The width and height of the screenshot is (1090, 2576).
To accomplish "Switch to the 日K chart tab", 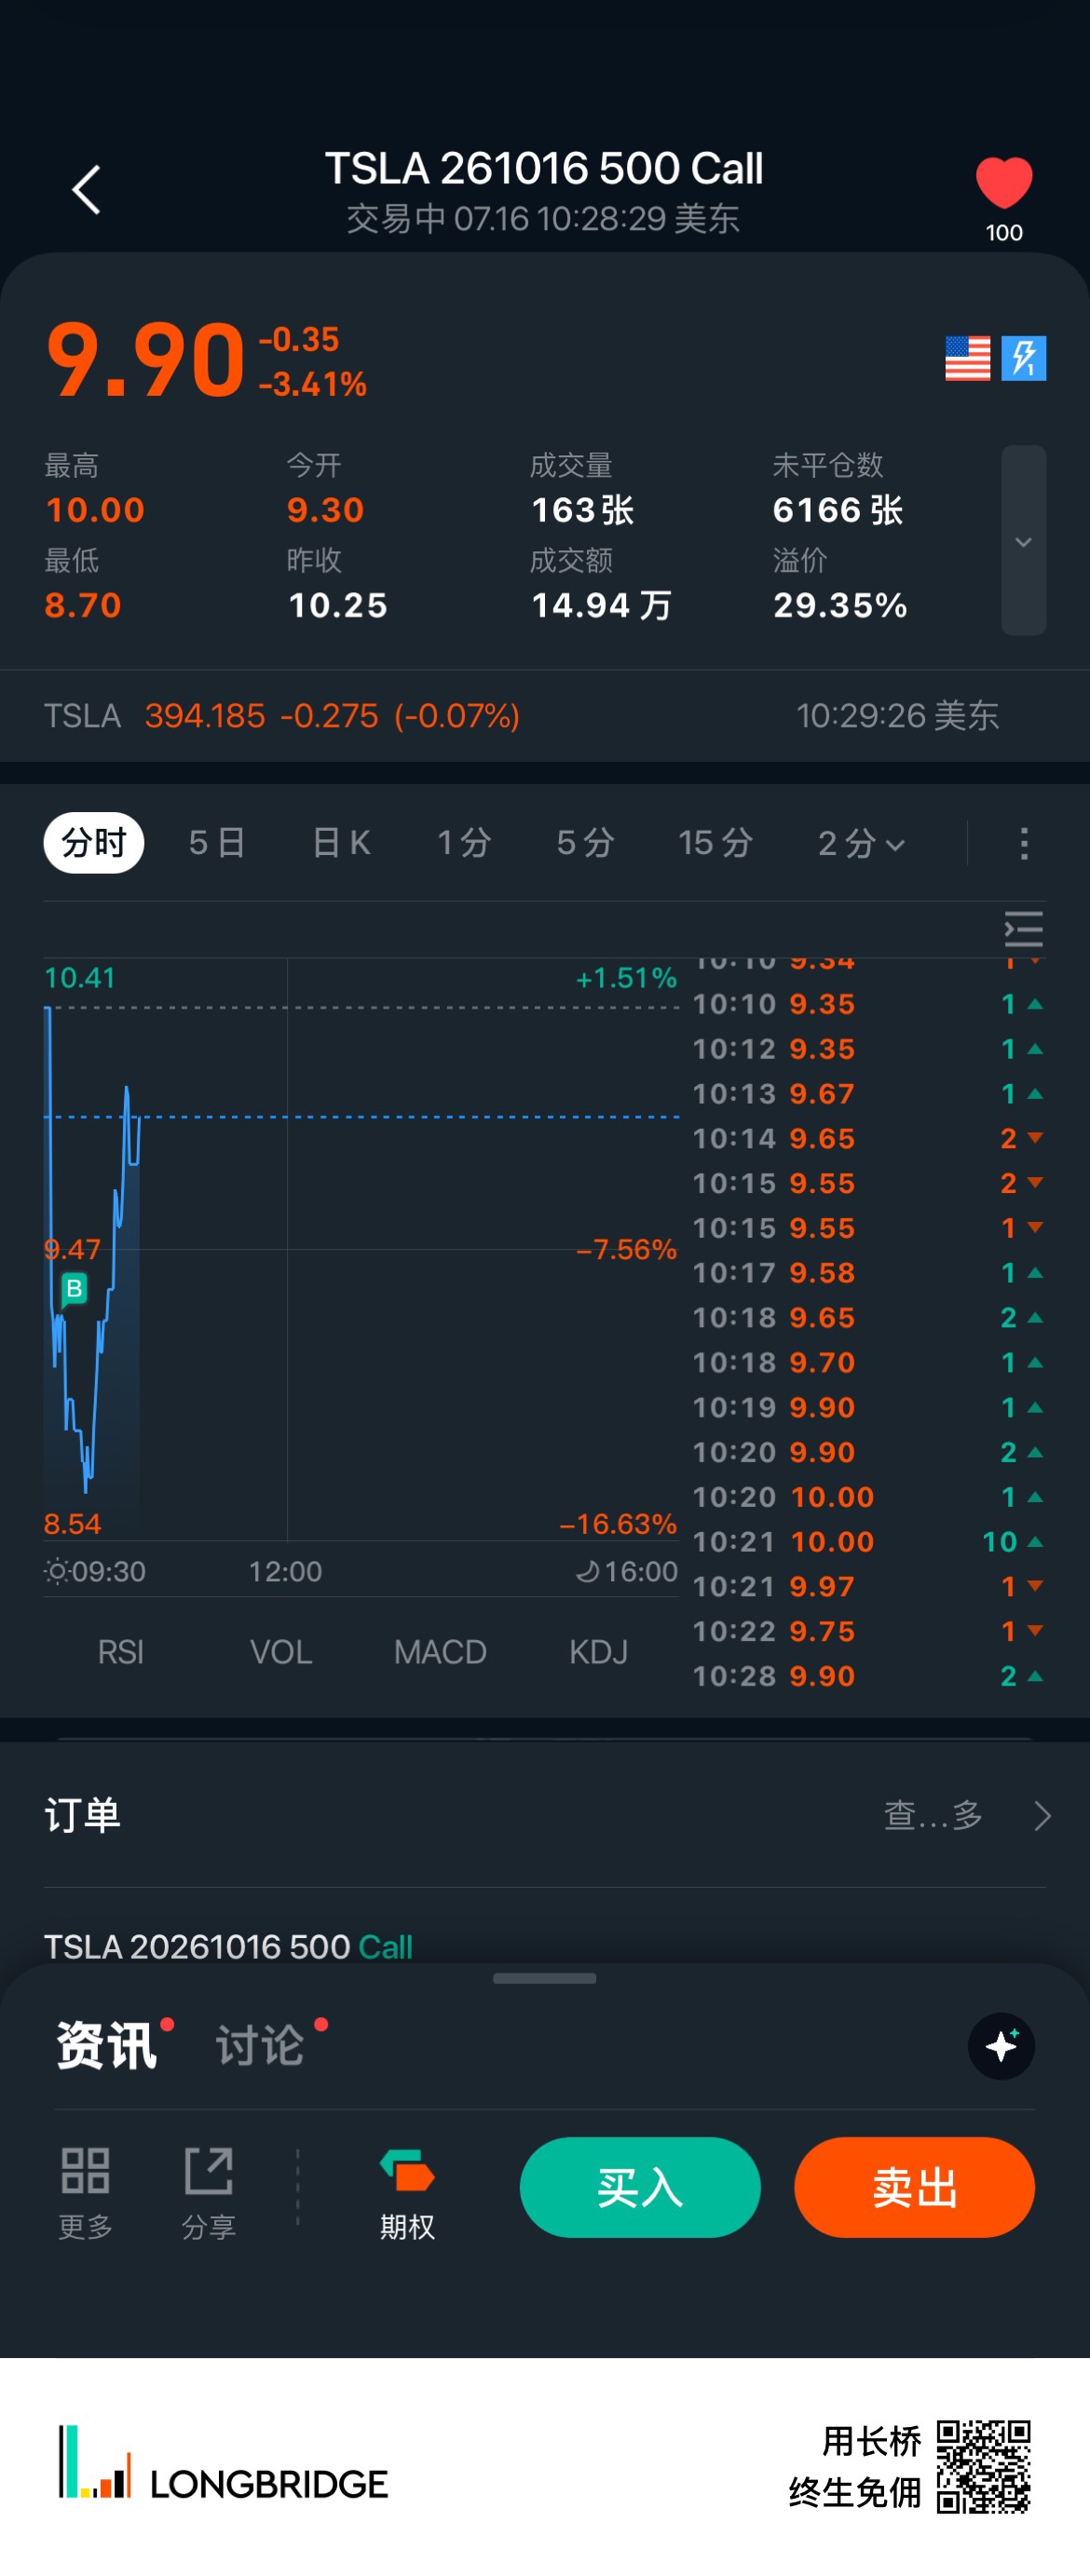I will tap(341, 843).
